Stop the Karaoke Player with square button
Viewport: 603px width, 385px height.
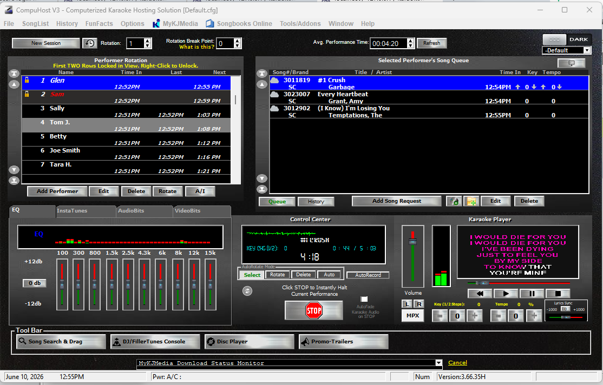pyautogui.click(x=558, y=294)
